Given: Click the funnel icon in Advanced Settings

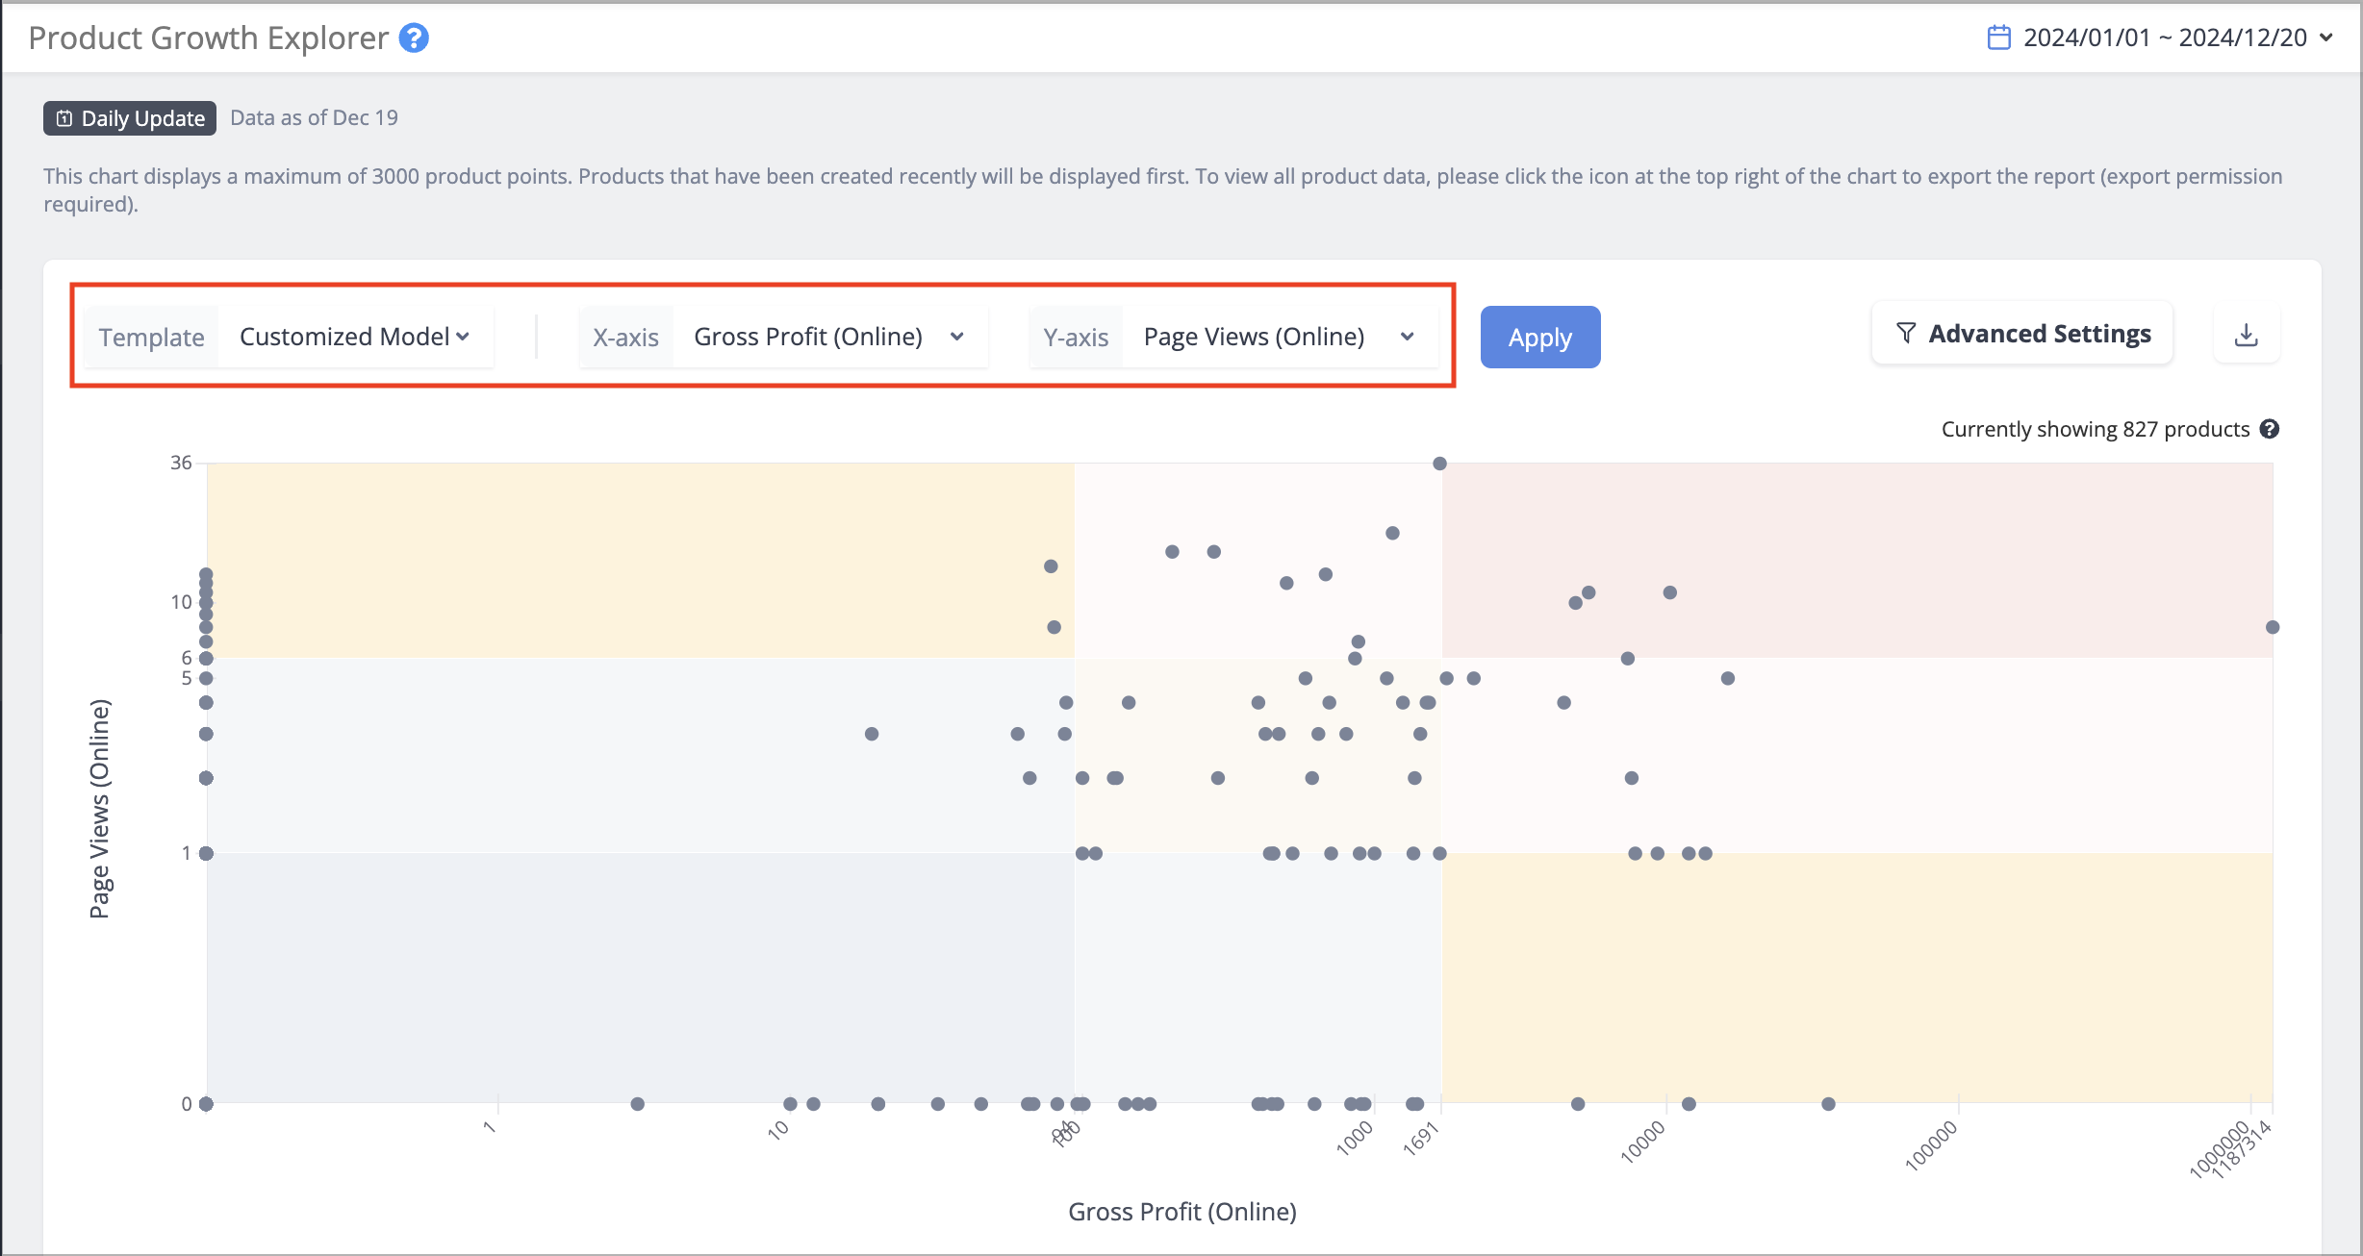Looking at the screenshot, I should click(1905, 334).
